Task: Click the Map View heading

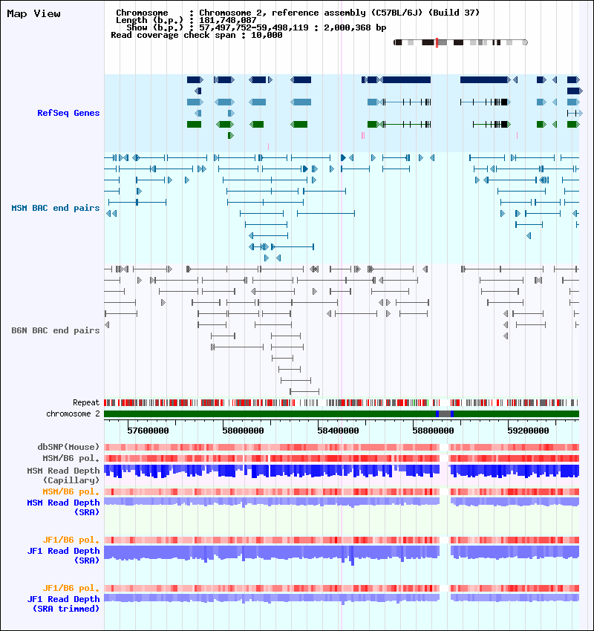Action: pyautogui.click(x=34, y=13)
